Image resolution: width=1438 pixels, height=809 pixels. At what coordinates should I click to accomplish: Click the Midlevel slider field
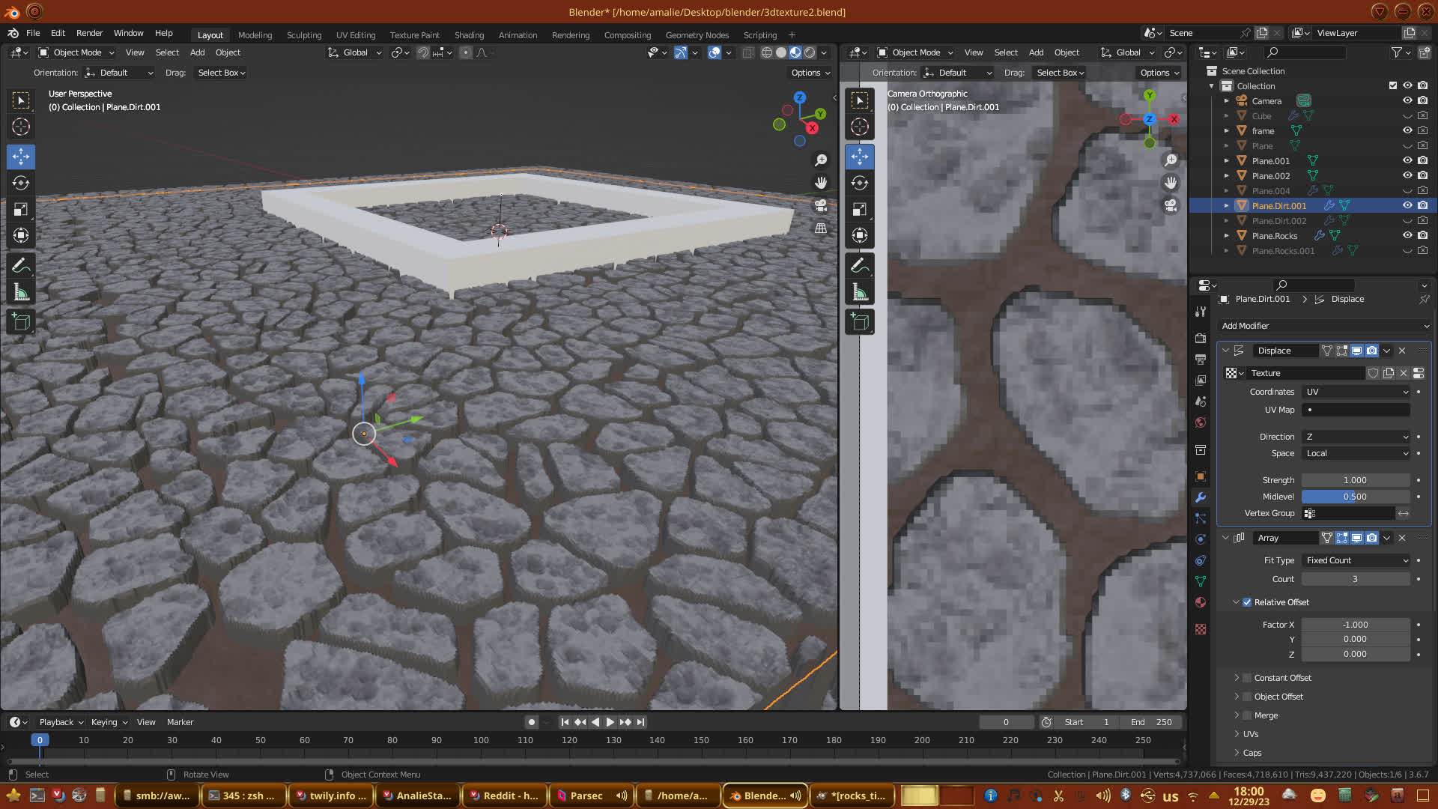pos(1355,497)
